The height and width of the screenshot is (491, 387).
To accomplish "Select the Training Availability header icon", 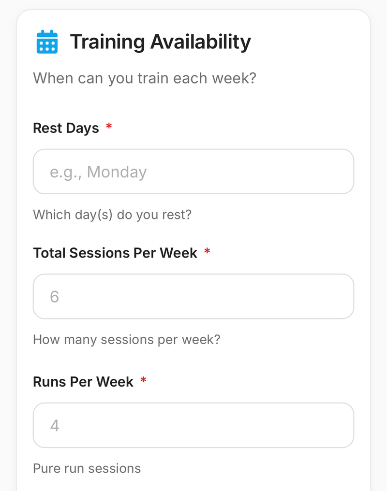I will [47, 42].
